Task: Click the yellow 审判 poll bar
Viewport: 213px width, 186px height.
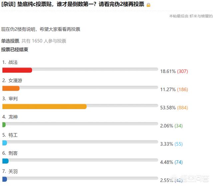Action: 44,106
